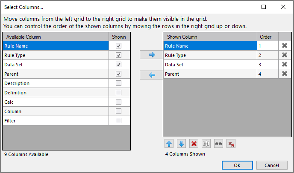Select Parent in shown columns grid
This screenshot has height=173, width=294.
click(x=210, y=74)
